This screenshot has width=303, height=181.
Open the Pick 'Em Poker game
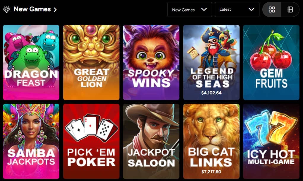click(91, 141)
